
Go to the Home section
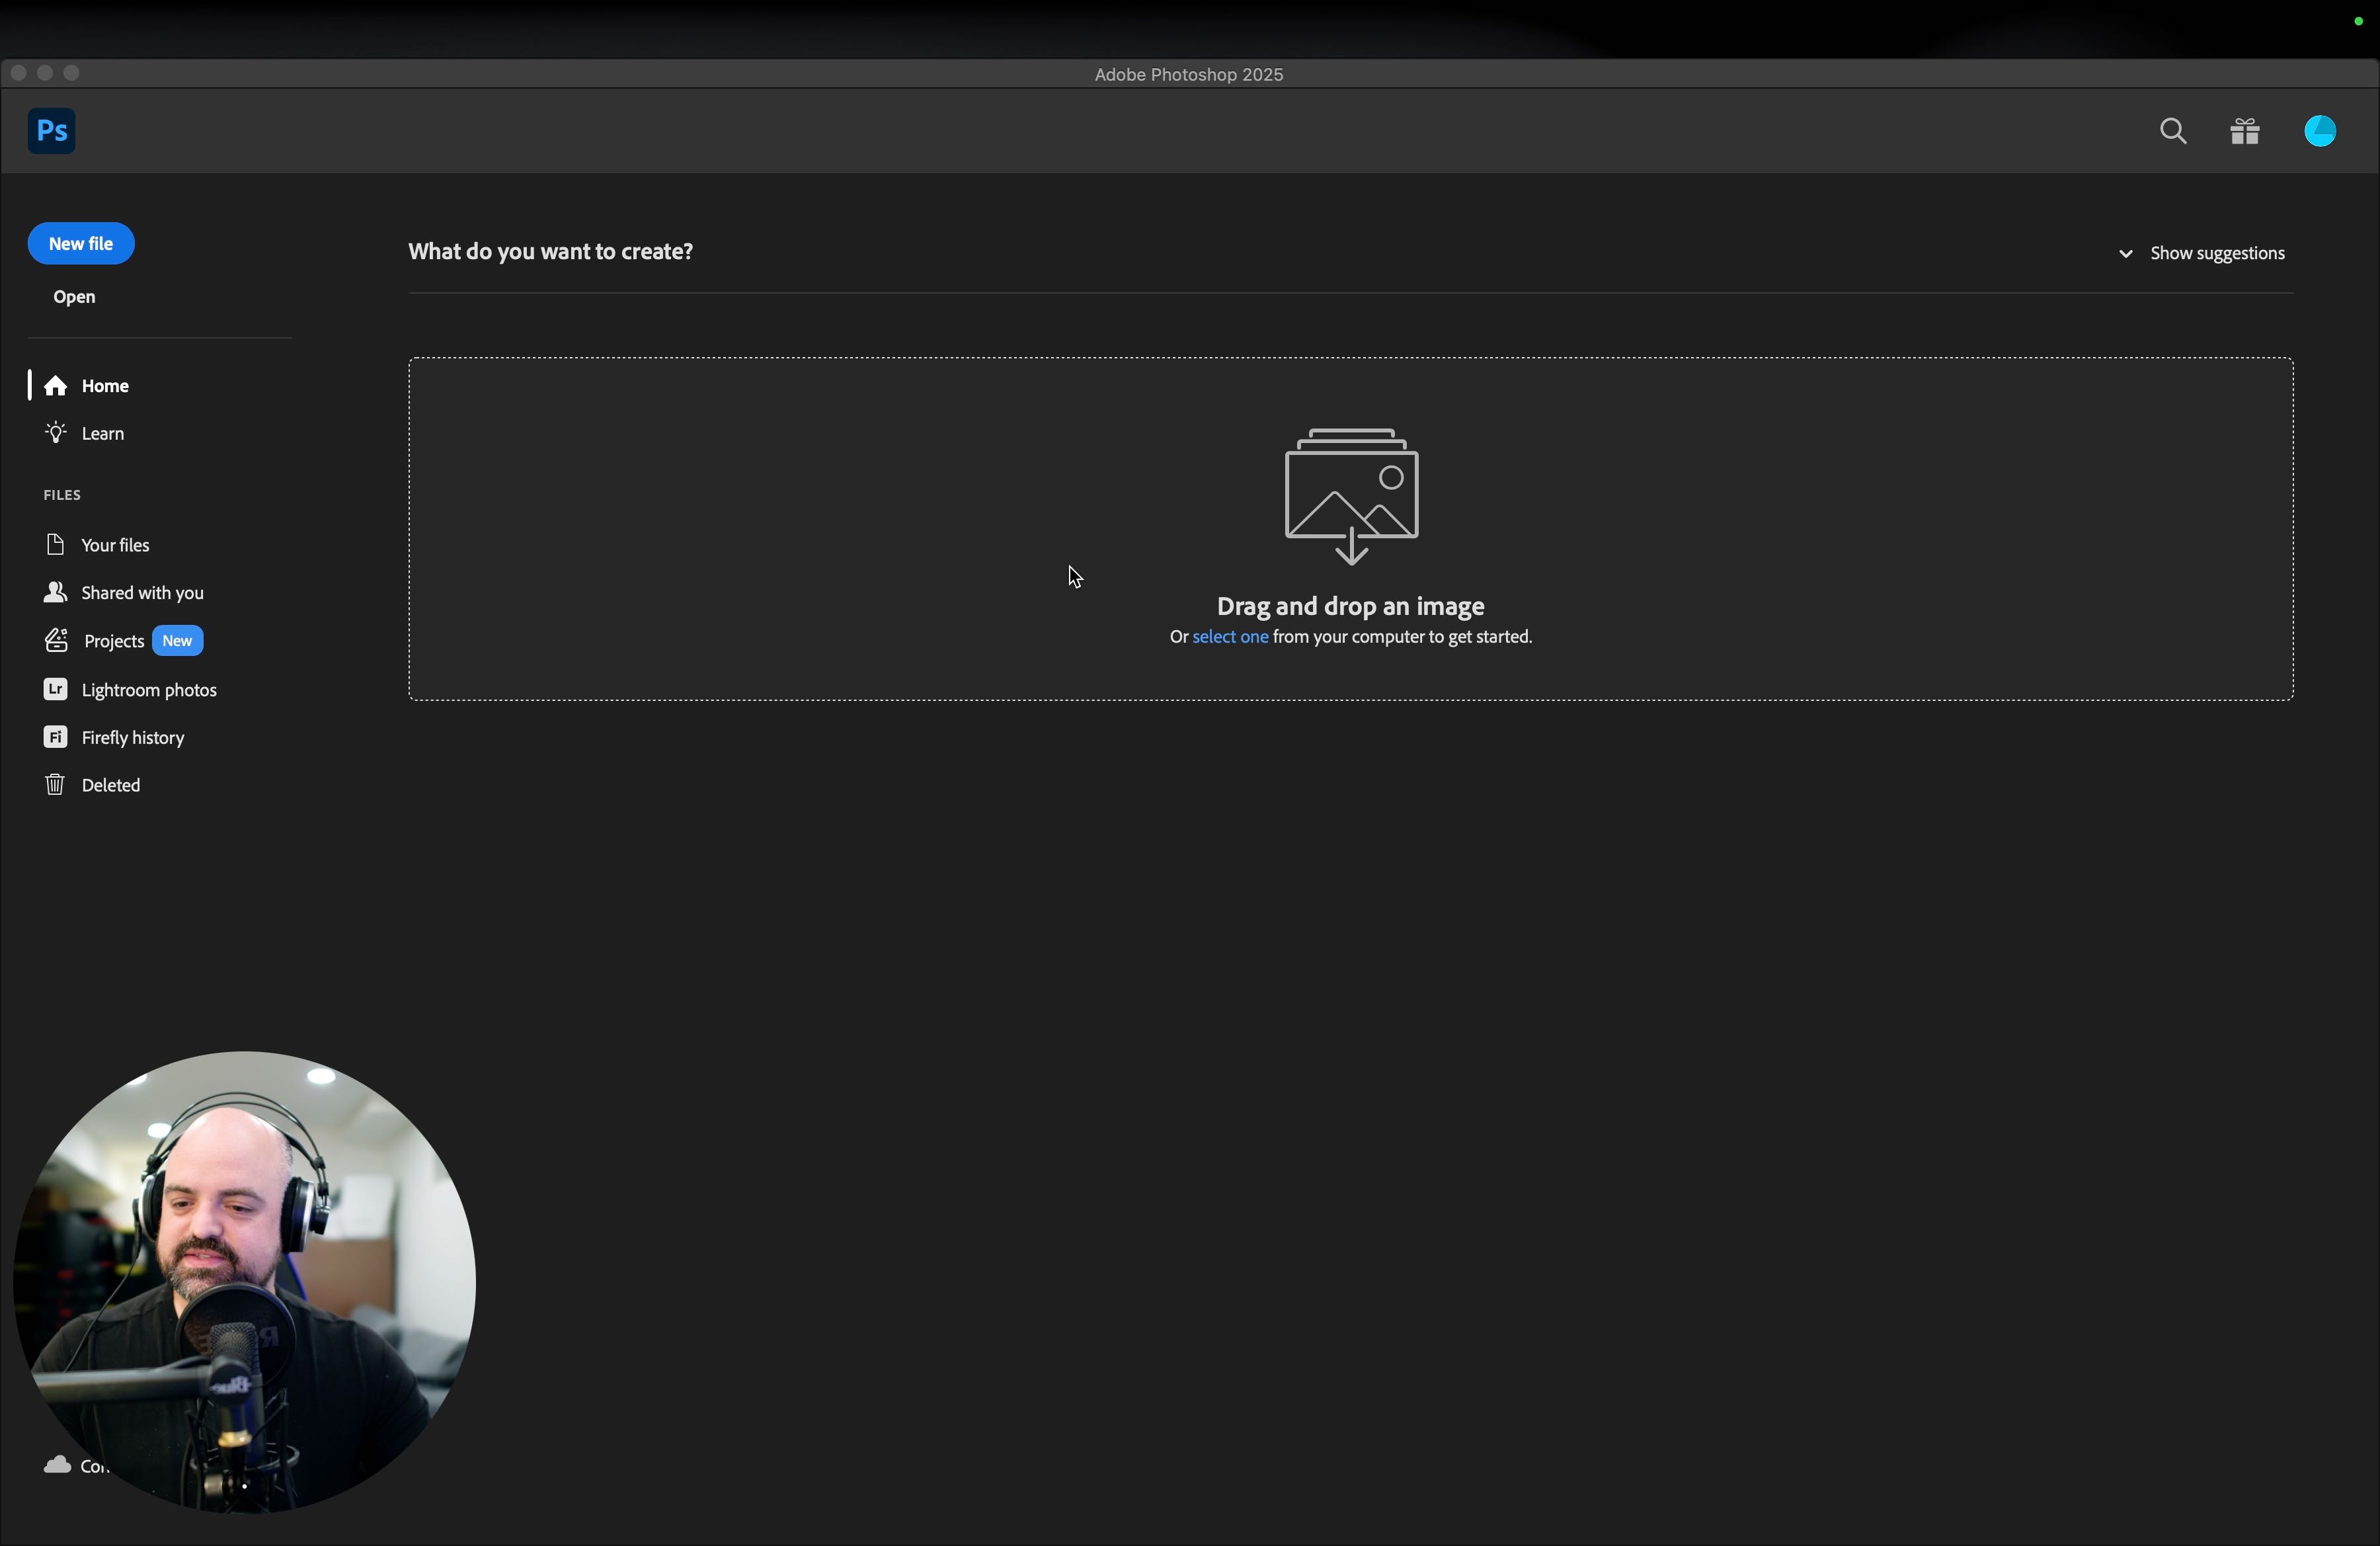tap(105, 386)
